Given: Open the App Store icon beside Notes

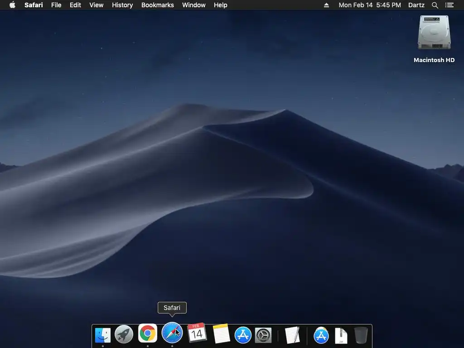Looking at the screenshot, I should click(x=243, y=335).
